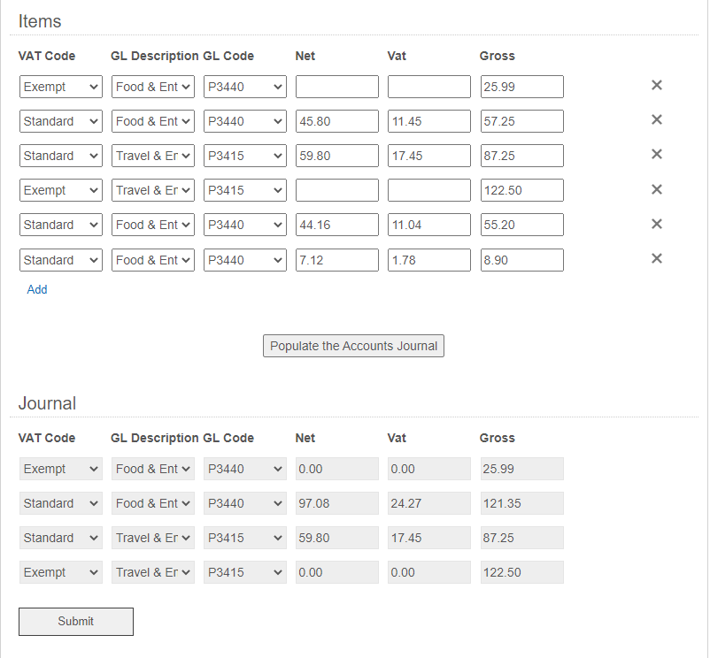Click the Add link below items
The width and height of the screenshot is (710, 658).
coord(37,289)
